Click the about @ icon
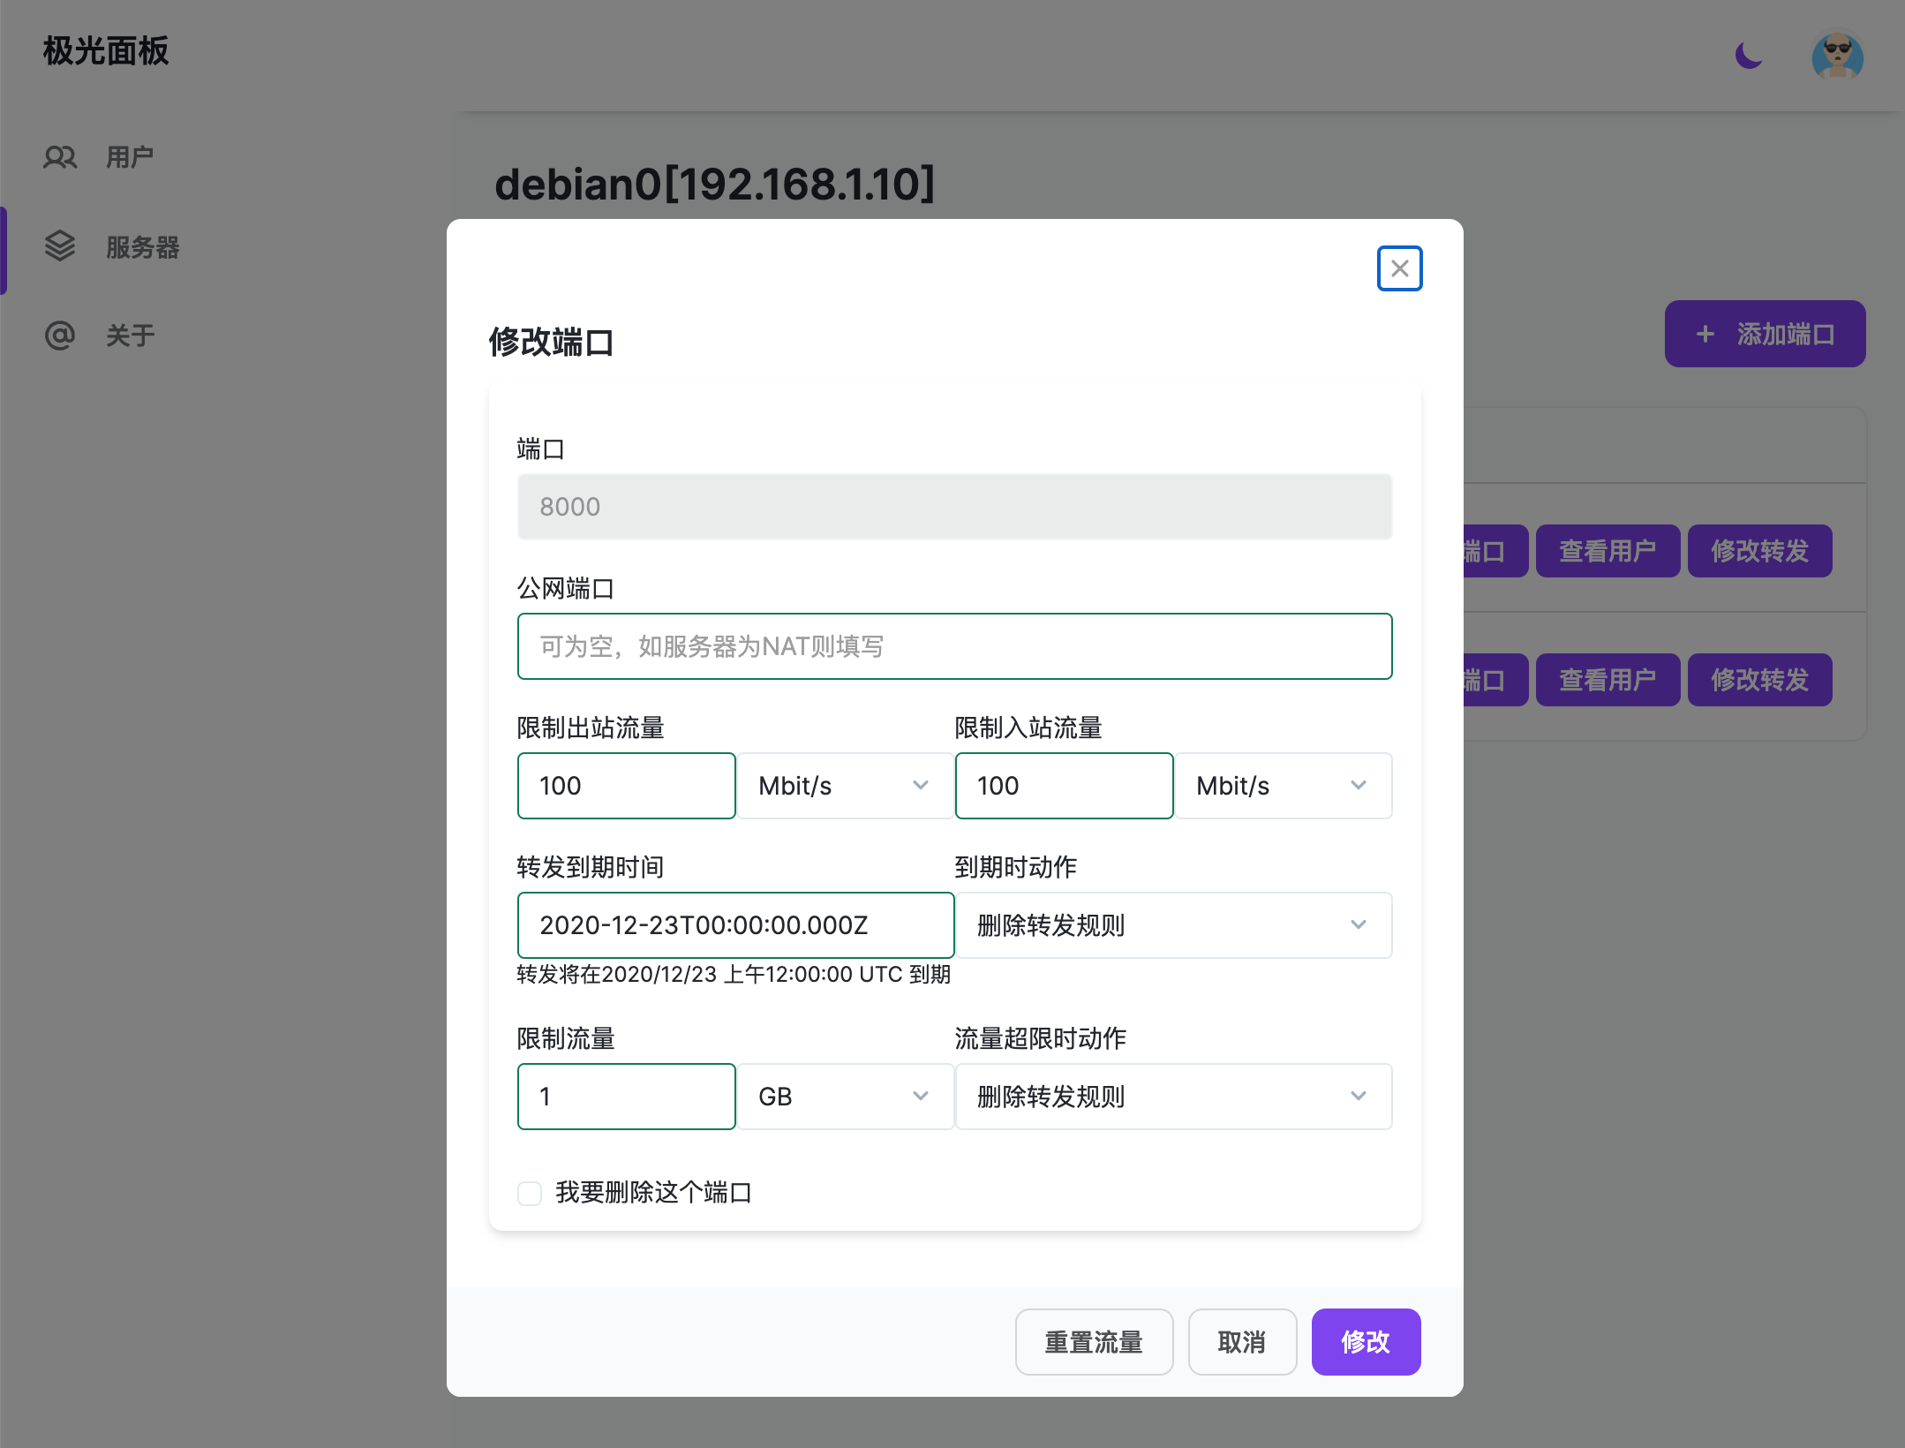 pos(60,336)
